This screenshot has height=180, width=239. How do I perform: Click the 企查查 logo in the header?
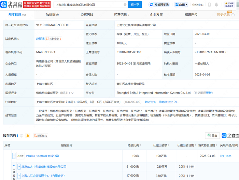coord(11,5)
